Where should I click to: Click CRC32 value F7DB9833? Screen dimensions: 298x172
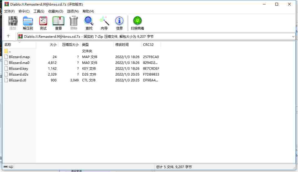coord(151,74)
